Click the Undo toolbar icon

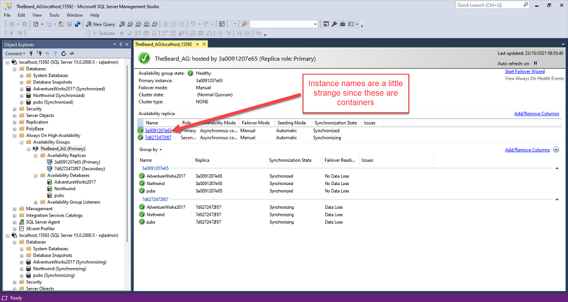[193, 24]
